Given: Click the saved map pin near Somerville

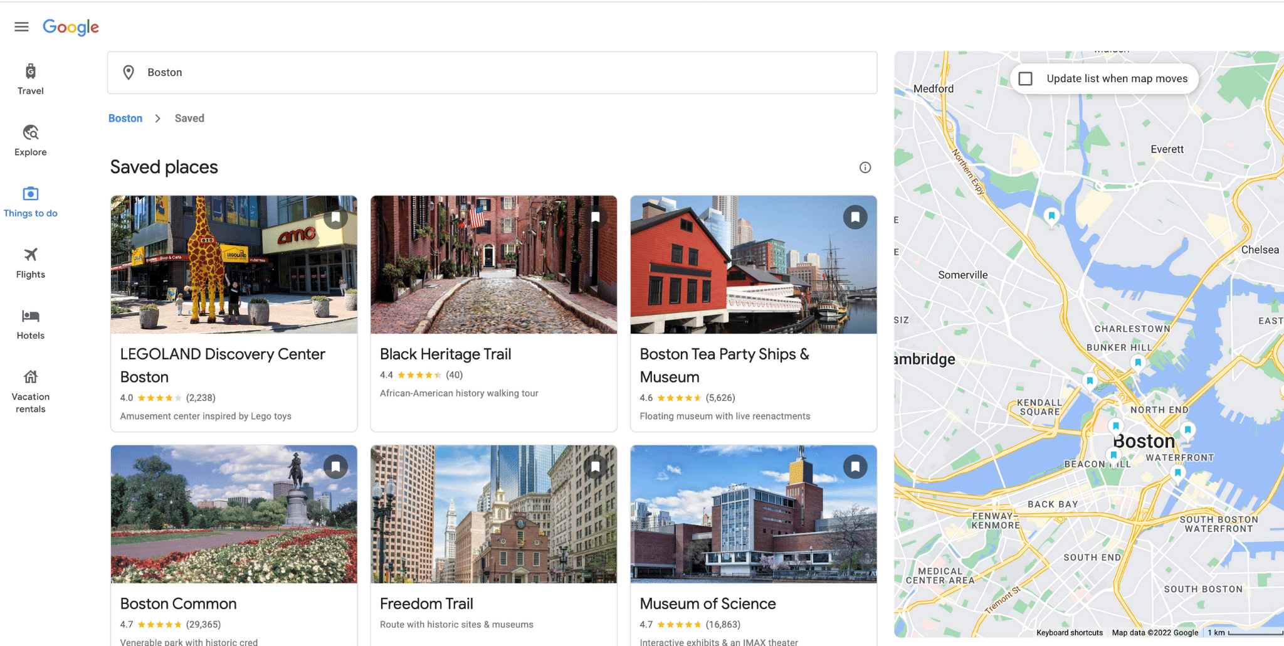Looking at the screenshot, I should [x=1051, y=216].
